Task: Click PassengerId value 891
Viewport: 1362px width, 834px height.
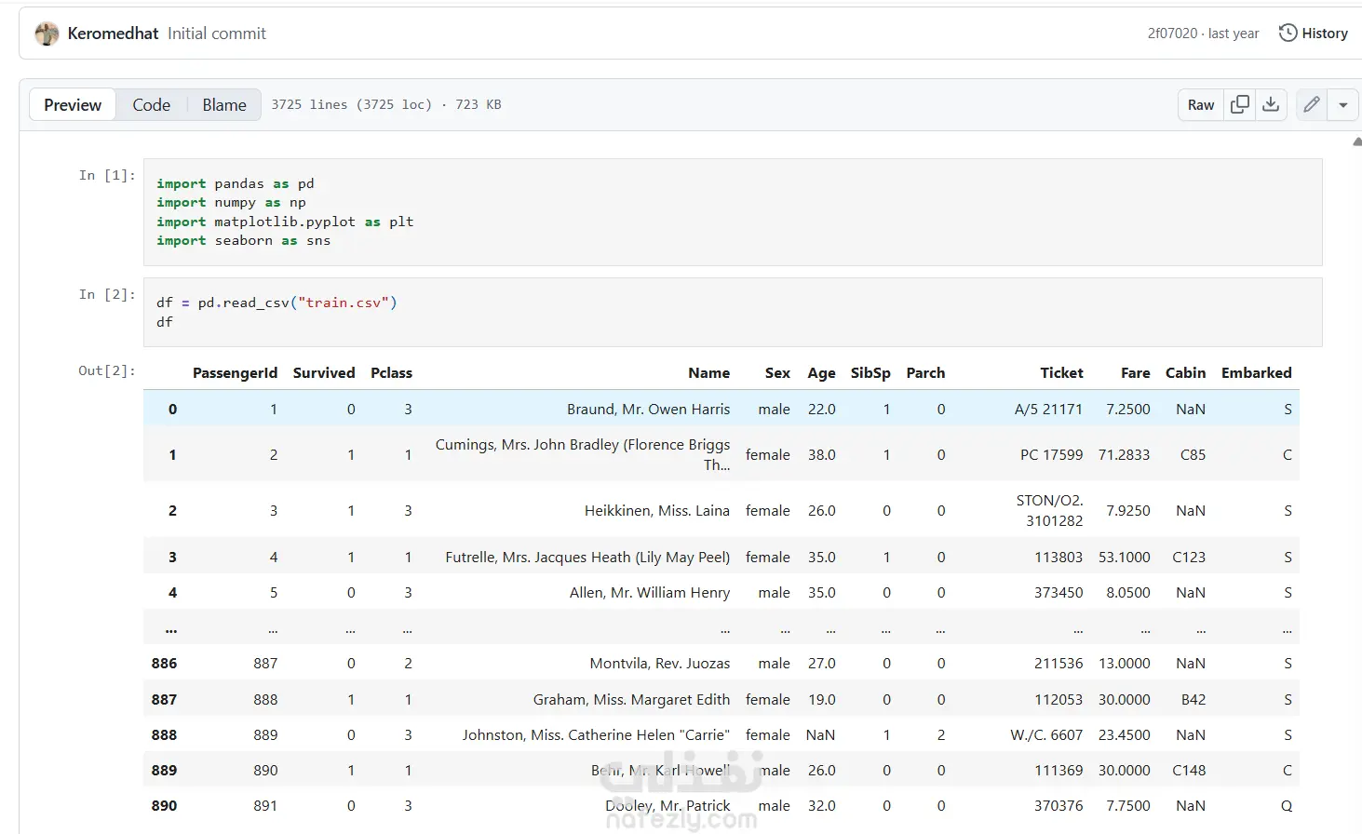Action: click(265, 805)
